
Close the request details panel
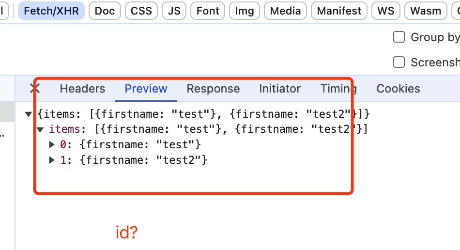35,89
